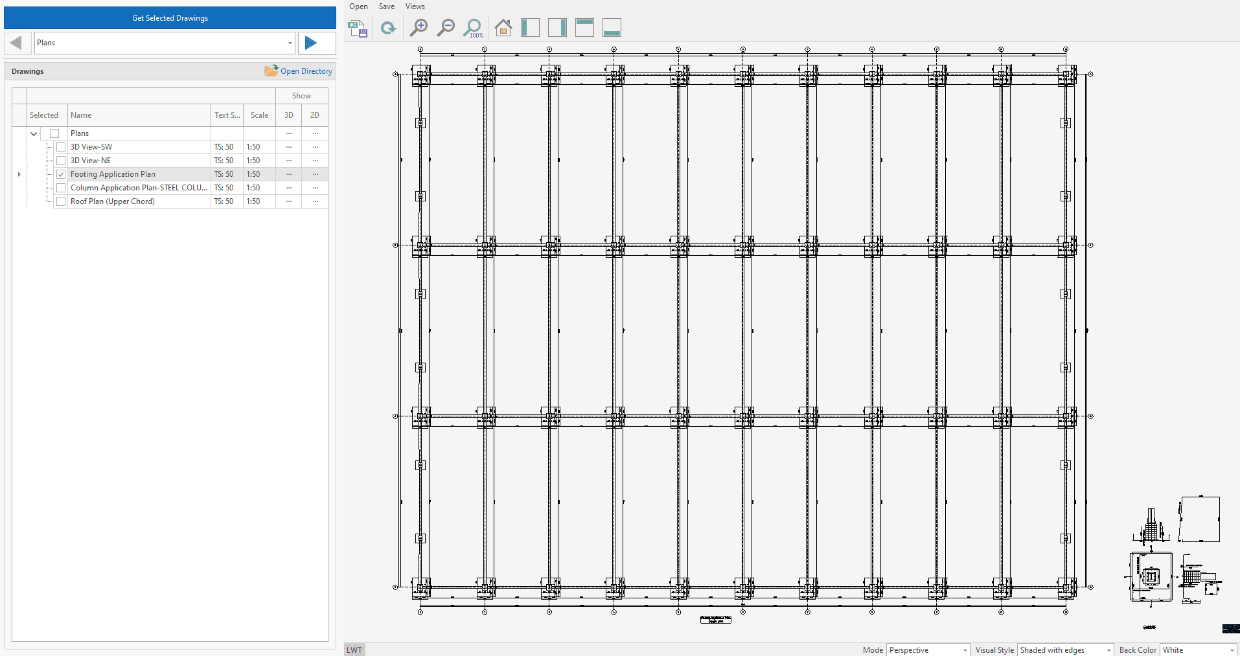Click the Get Selected Drawings button
Screen dimensions: 1240x656
[x=170, y=18]
